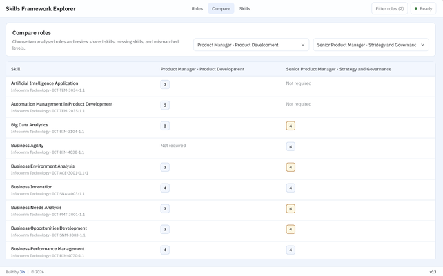
Task: Select the Artificial Intelligence Application skill
Action: pos(45,83)
